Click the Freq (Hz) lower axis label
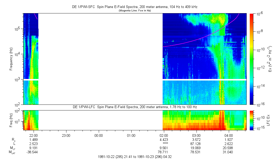The image size is (280, 160). coord(11,120)
